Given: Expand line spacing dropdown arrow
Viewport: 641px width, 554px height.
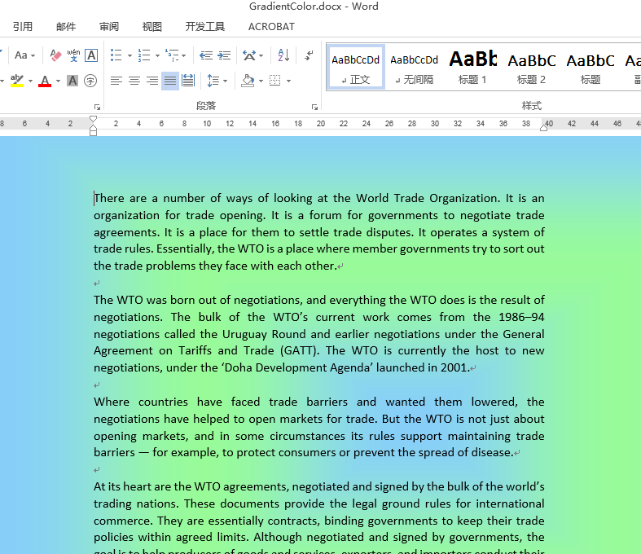Looking at the screenshot, I should point(226,81).
